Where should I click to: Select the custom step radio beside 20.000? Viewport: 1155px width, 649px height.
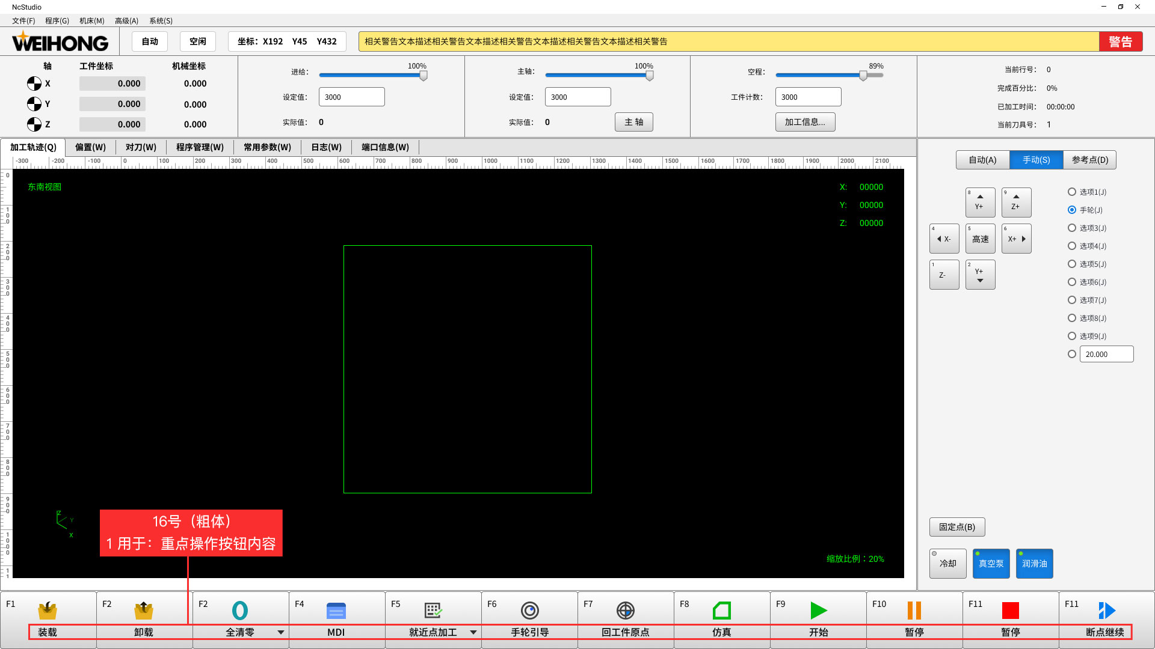click(x=1072, y=354)
